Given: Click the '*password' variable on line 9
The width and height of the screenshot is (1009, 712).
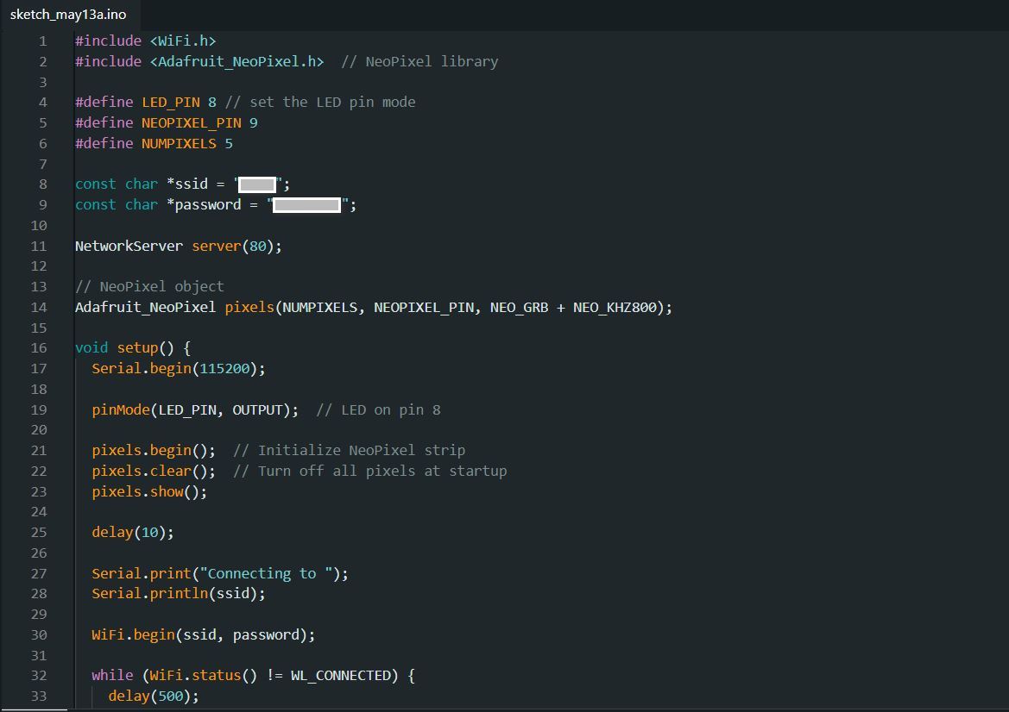Looking at the screenshot, I should point(204,204).
